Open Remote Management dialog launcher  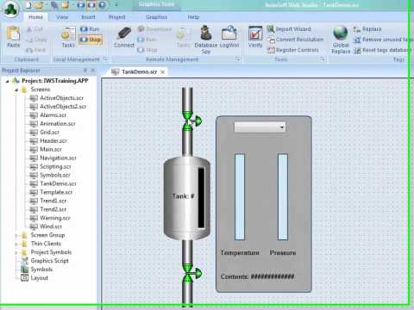click(238, 59)
